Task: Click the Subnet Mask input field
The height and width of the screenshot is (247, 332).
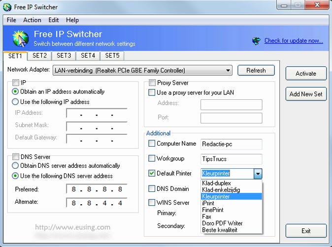Action: click(97, 126)
